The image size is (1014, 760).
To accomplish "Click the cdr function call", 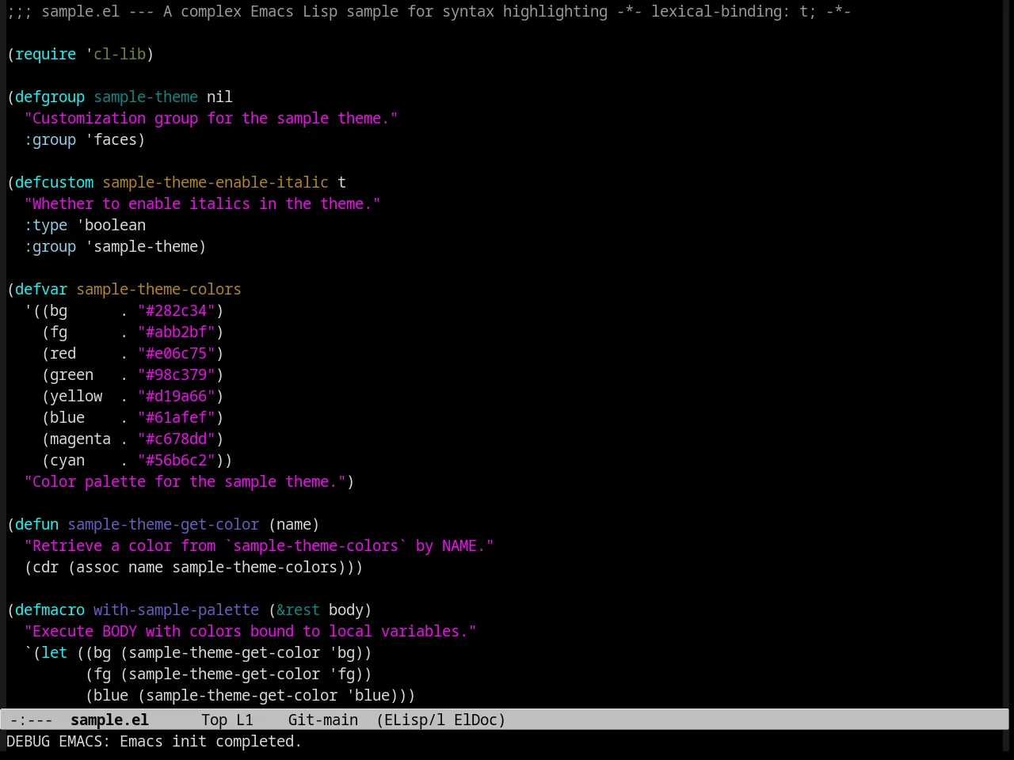I will click(46, 567).
